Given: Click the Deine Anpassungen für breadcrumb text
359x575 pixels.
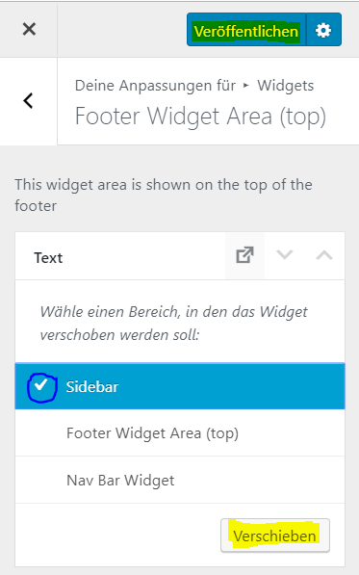Looking at the screenshot, I should click(155, 86).
